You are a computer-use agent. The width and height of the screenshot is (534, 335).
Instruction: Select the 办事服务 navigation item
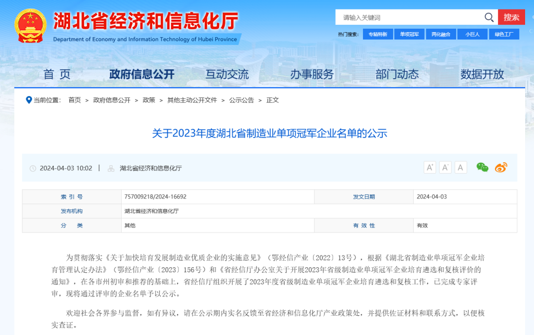312,74
